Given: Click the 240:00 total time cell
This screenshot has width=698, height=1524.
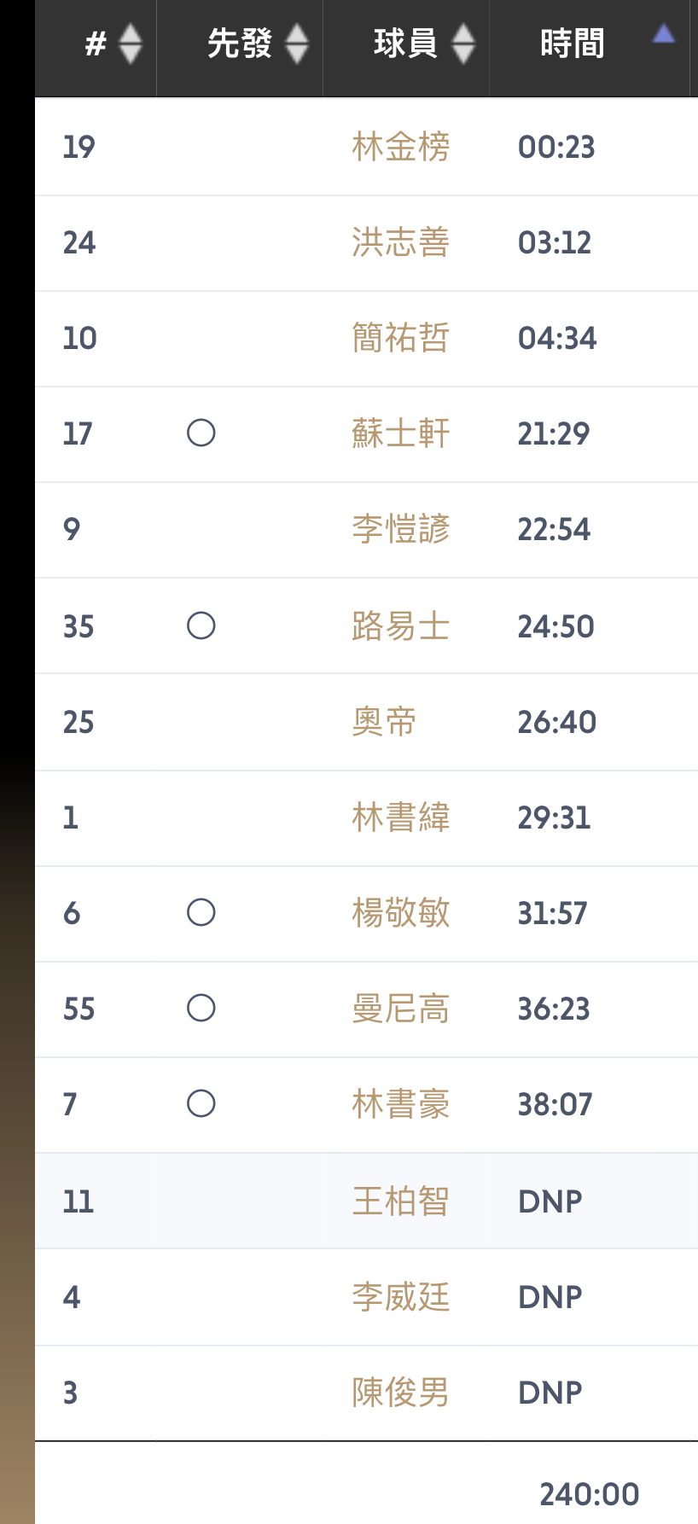Looking at the screenshot, I should 589,1494.
